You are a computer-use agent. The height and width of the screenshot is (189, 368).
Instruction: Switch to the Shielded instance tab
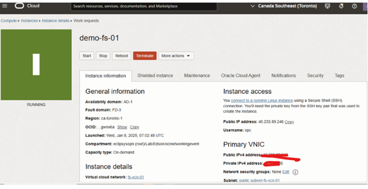click(x=155, y=76)
